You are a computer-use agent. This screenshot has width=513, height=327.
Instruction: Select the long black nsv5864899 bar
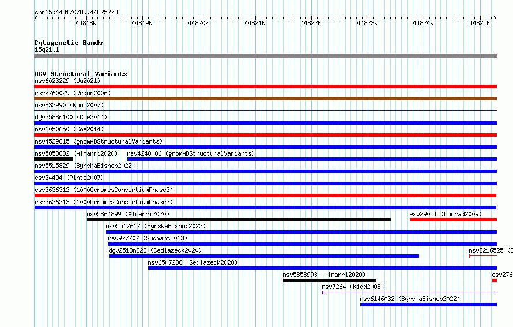pyautogui.click(x=239, y=220)
